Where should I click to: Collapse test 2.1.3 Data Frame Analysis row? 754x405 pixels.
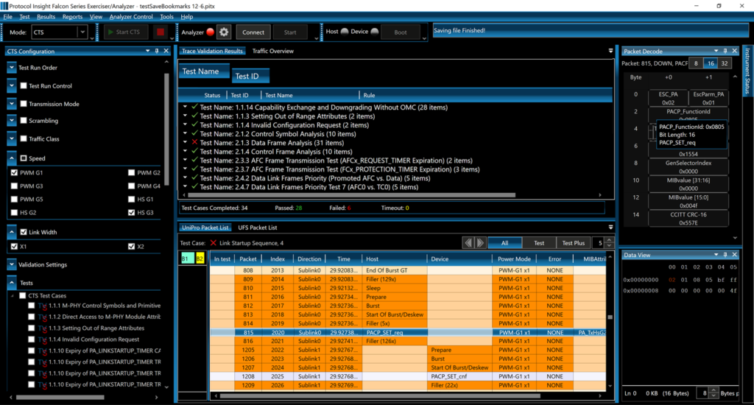click(x=185, y=142)
